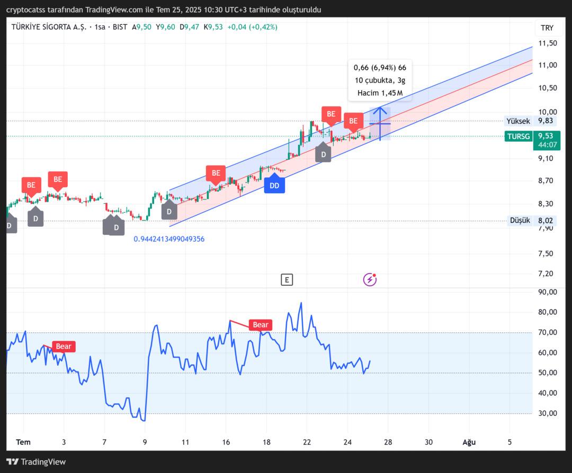Click the 90,00 RSI axis label

point(548,292)
